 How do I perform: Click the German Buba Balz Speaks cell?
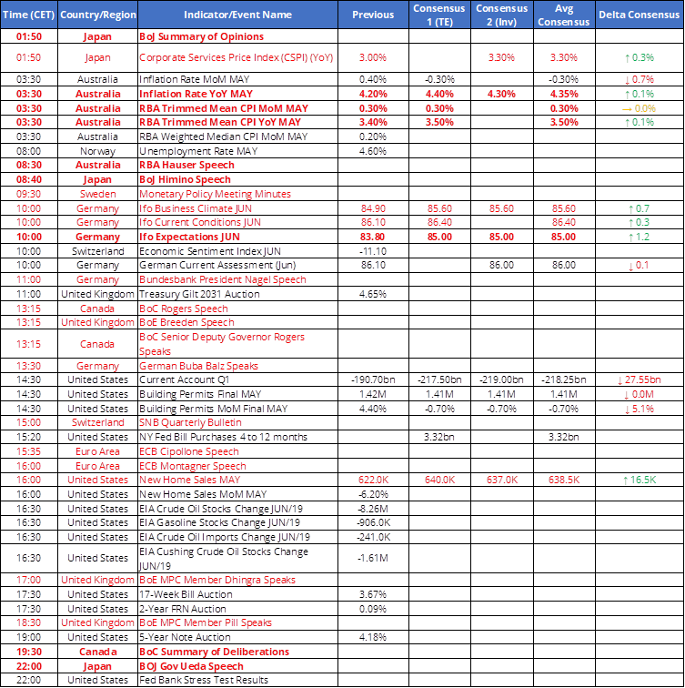[237, 366]
